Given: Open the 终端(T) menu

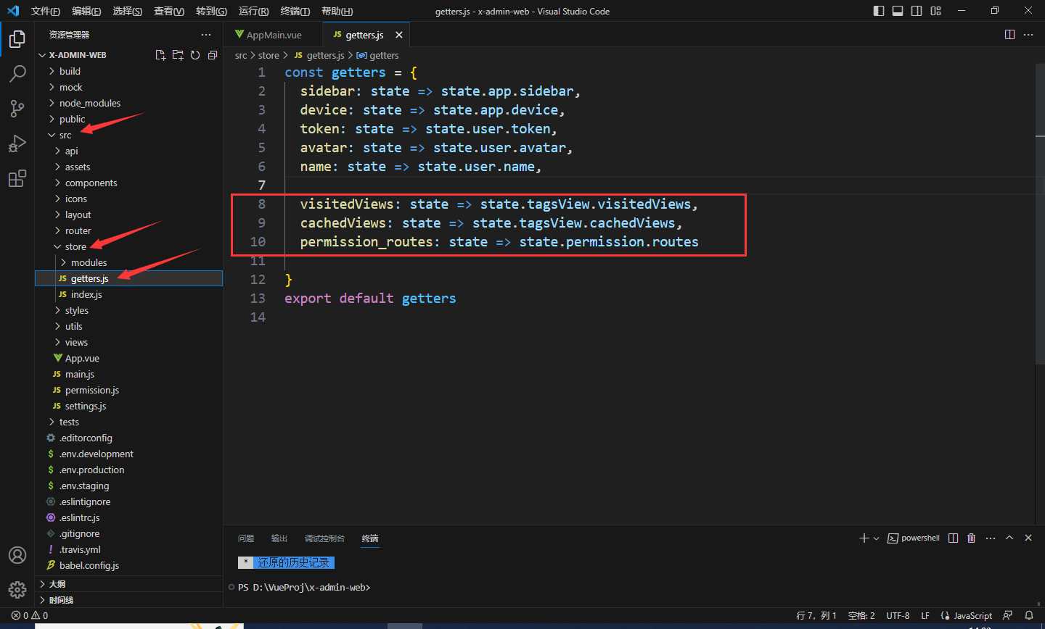Looking at the screenshot, I should pos(295,11).
